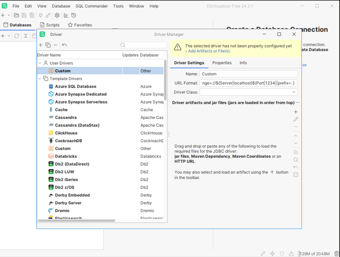
Task: Open file using the folder toolbar icon
Action: point(16,15)
